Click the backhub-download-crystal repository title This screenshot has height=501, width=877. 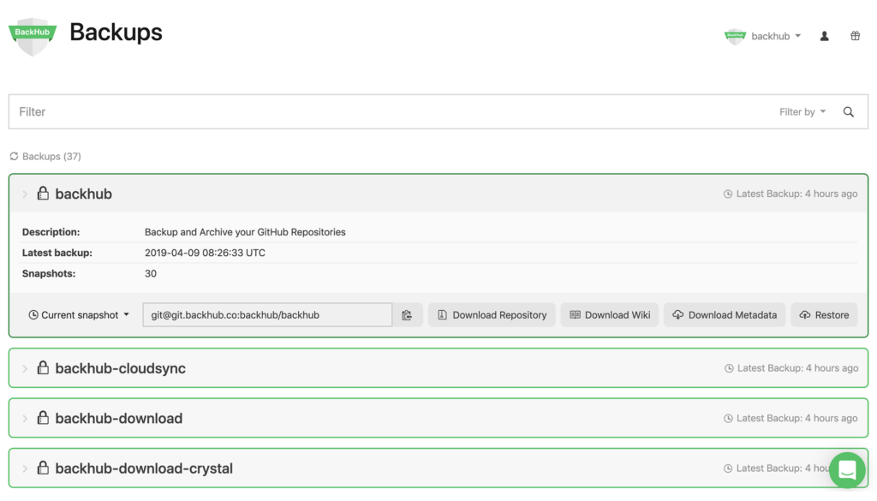pyautogui.click(x=144, y=468)
